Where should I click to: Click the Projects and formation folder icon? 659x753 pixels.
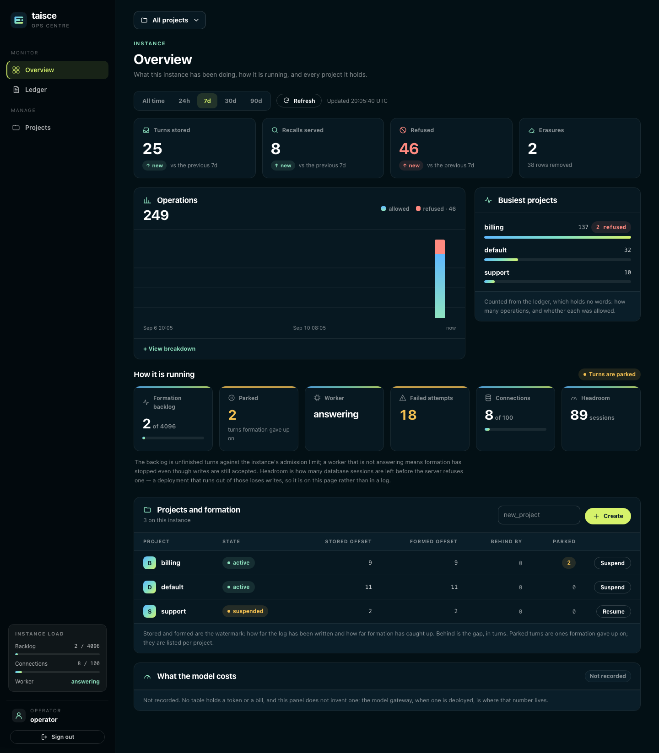click(147, 510)
